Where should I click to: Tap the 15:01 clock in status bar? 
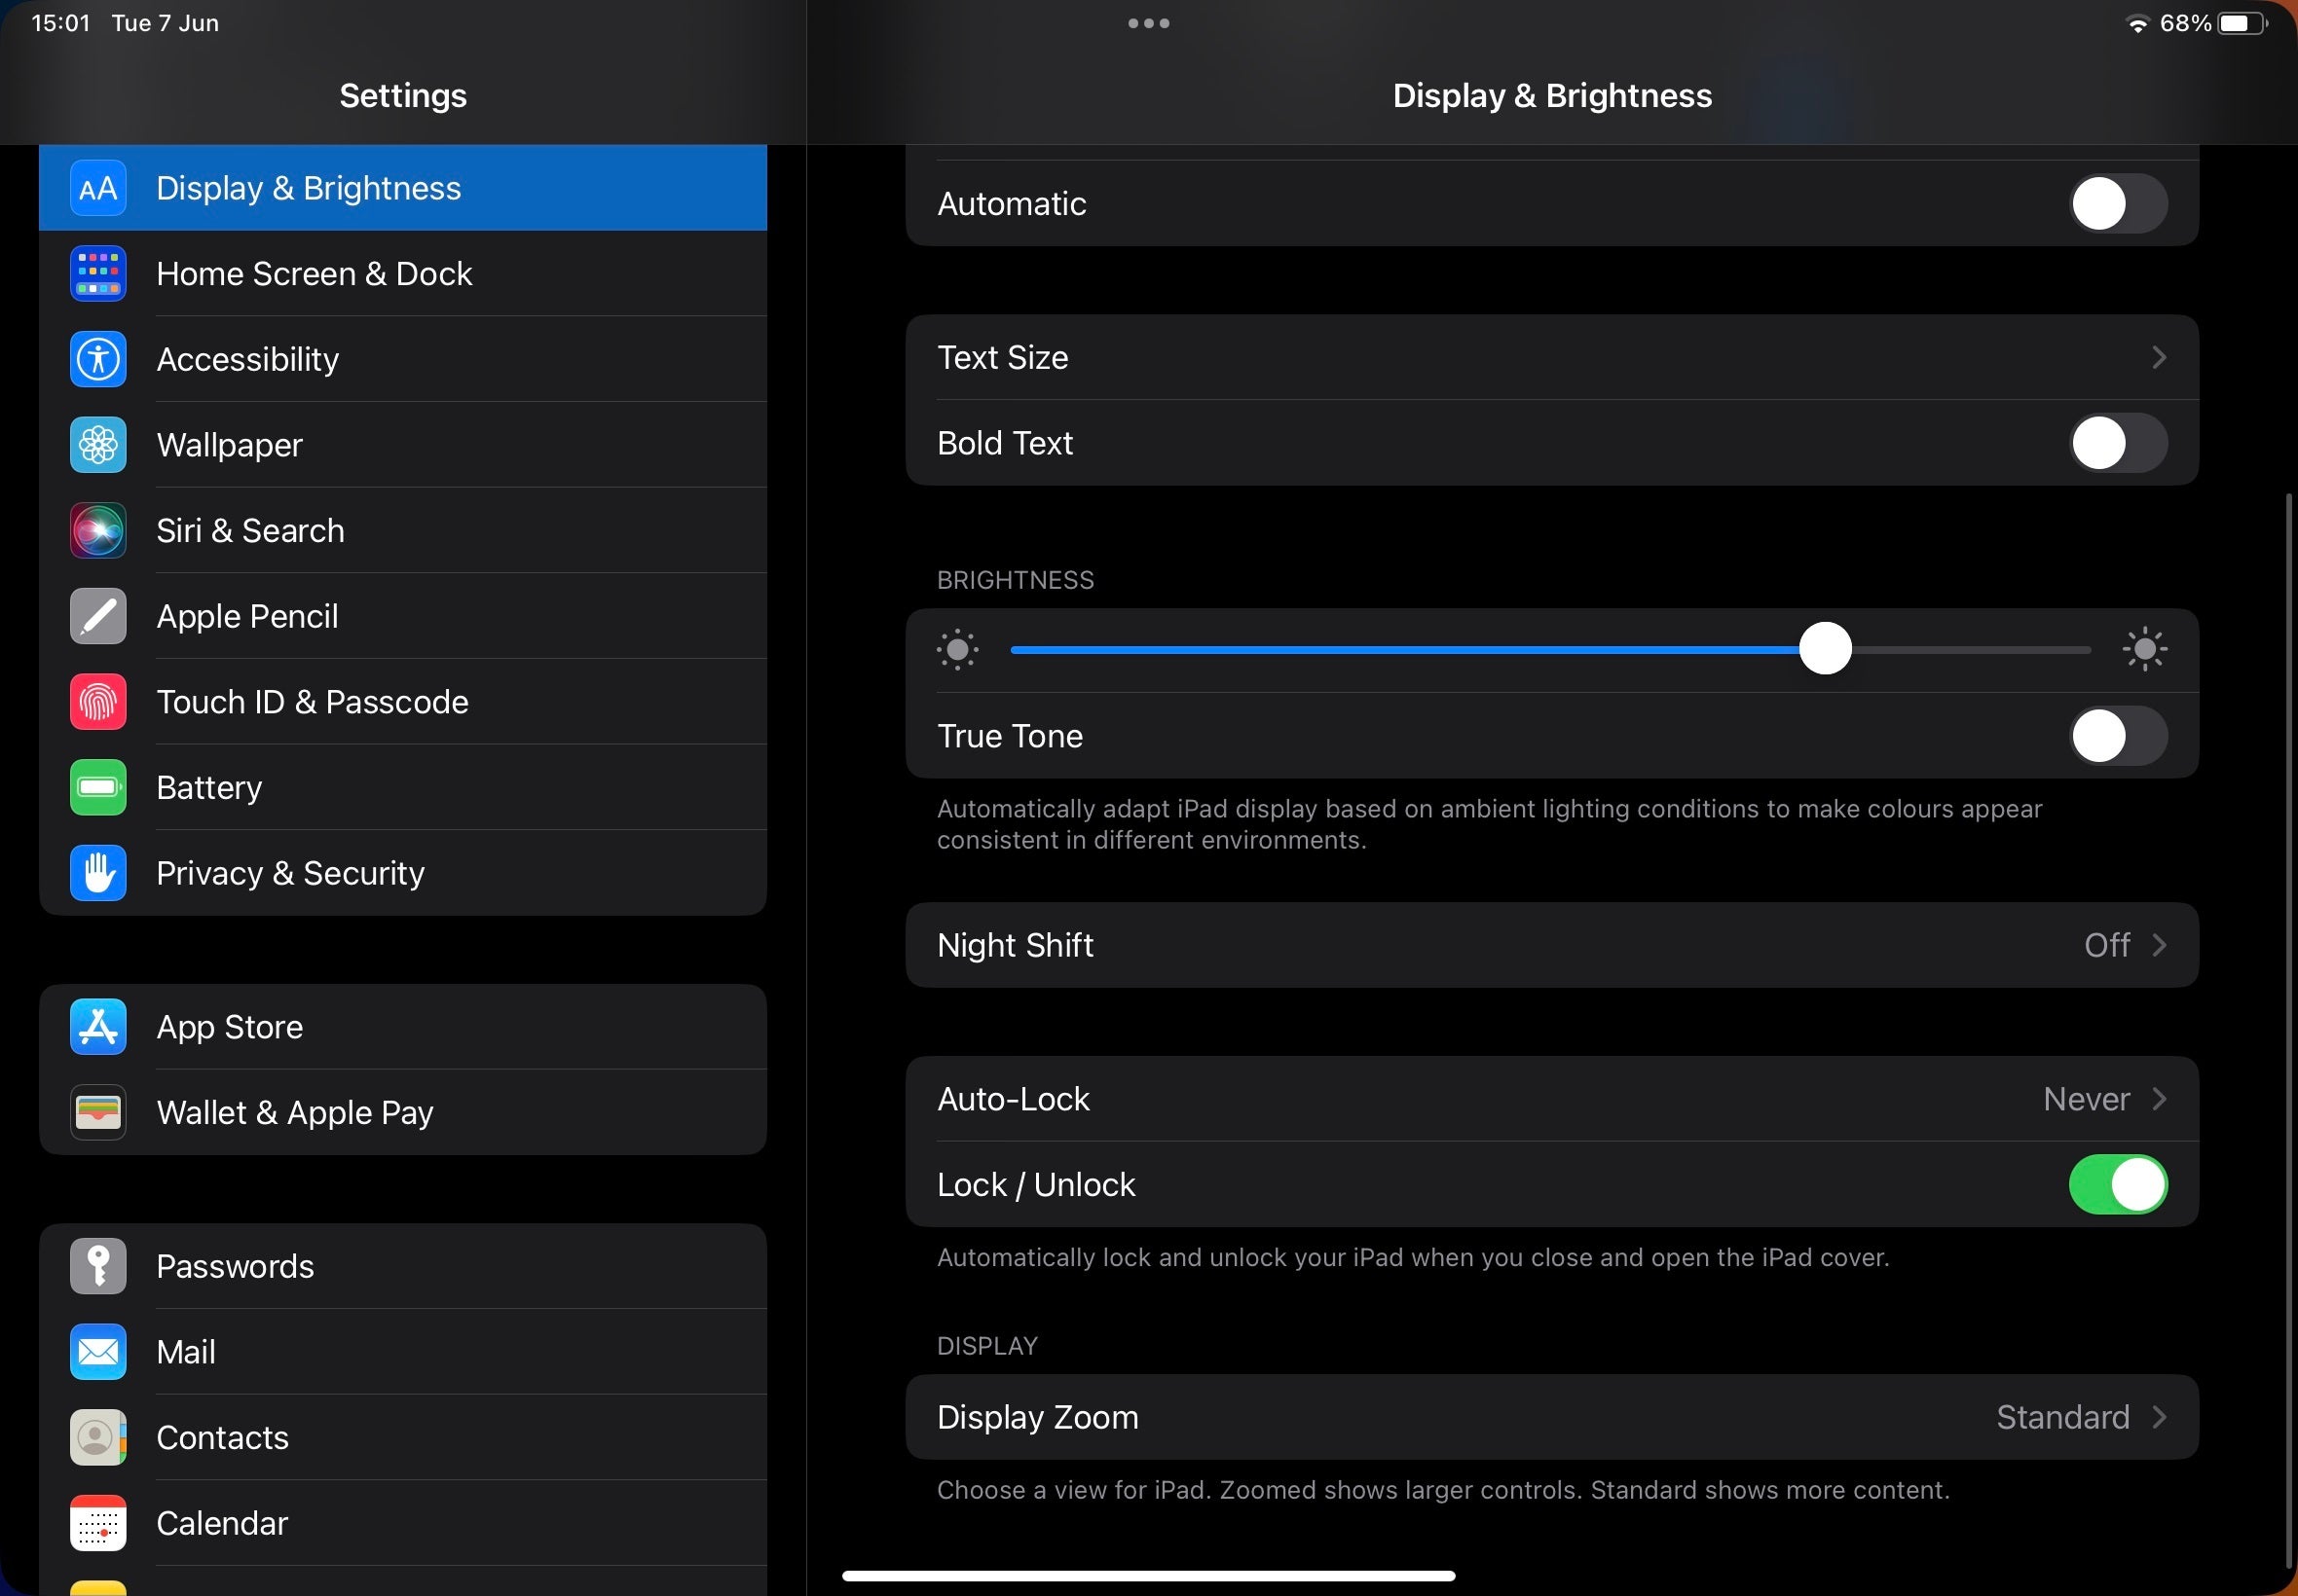[61, 23]
